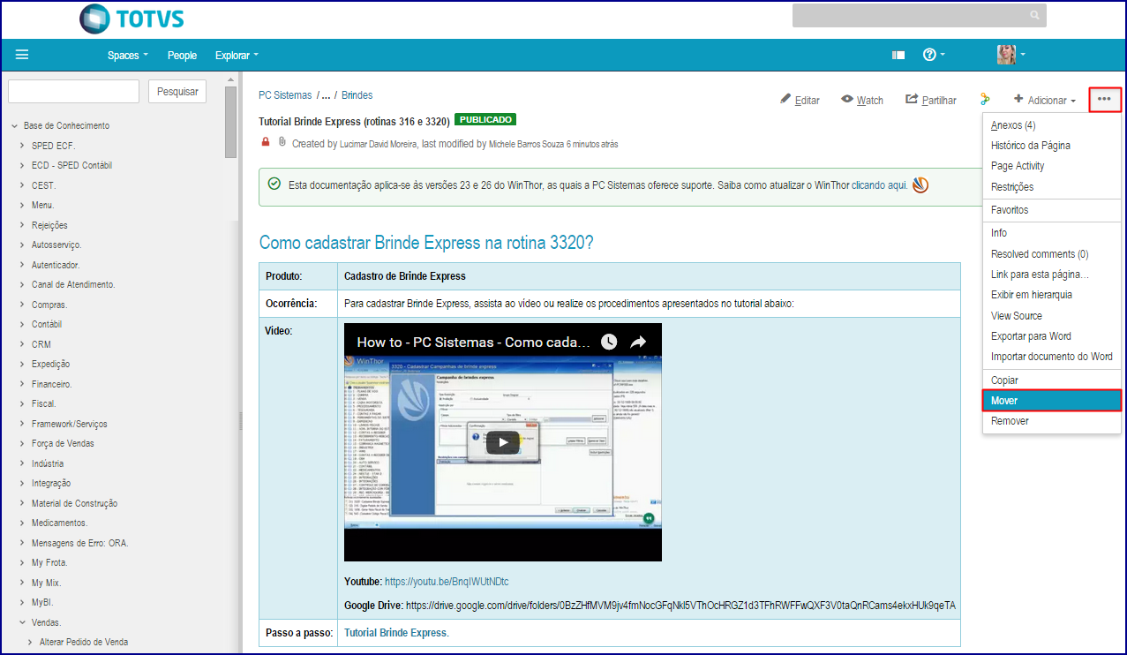This screenshot has height=655, width=1127.
Task: Choose Remover in the actions menu
Action: [x=1051, y=421]
